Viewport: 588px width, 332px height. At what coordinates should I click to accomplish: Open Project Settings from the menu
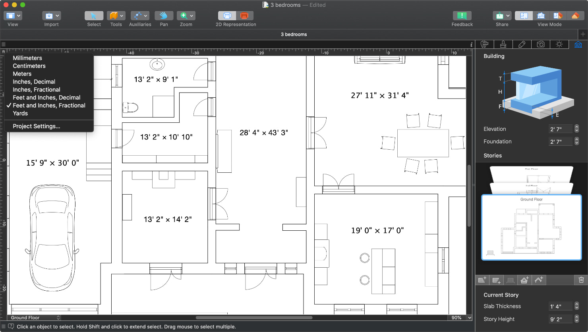pyautogui.click(x=37, y=126)
